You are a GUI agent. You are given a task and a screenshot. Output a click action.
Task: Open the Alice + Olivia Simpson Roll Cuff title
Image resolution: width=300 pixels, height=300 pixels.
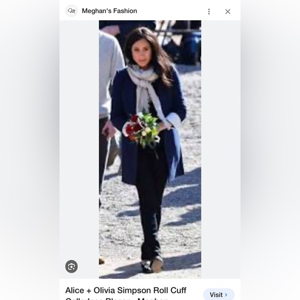tap(126, 290)
